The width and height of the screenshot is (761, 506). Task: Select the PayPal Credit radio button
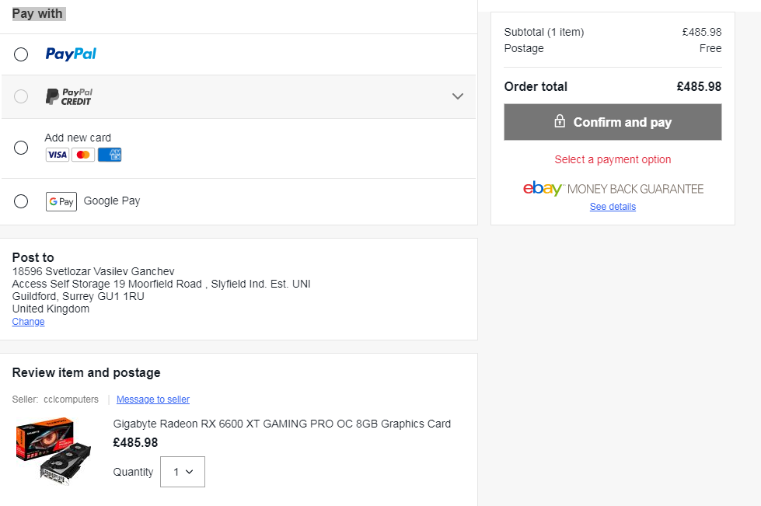click(x=21, y=96)
